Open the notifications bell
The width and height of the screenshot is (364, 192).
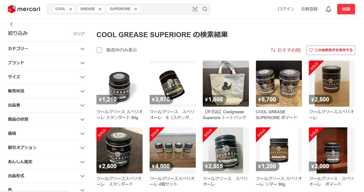[328, 9]
